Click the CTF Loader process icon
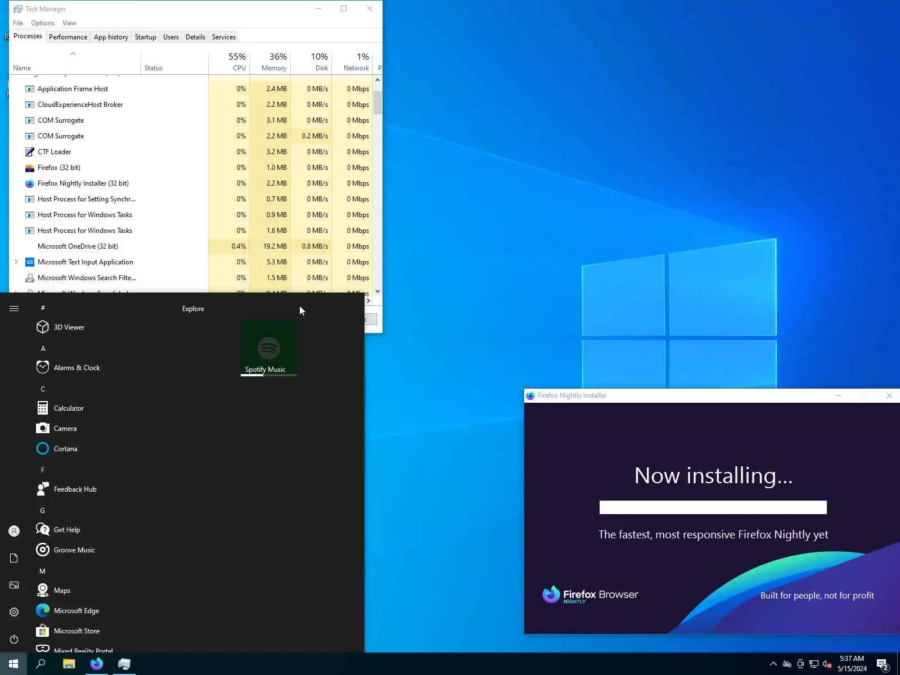 (30, 152)
